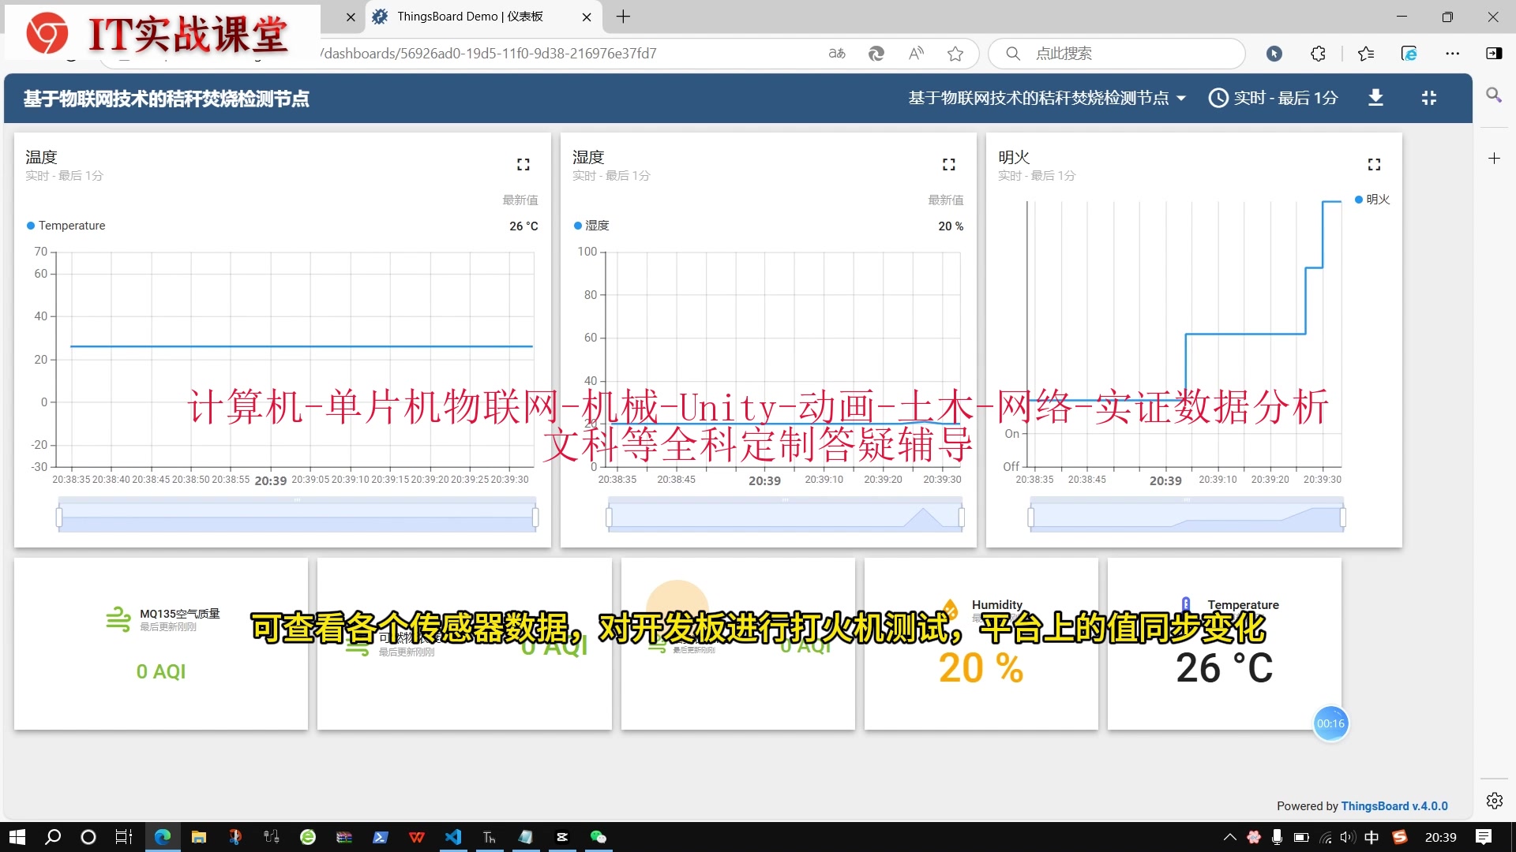This screenshot has height=852, width=1516.
Task: Open the dashboard state selector dropdown
Action: coord(1046,98)
